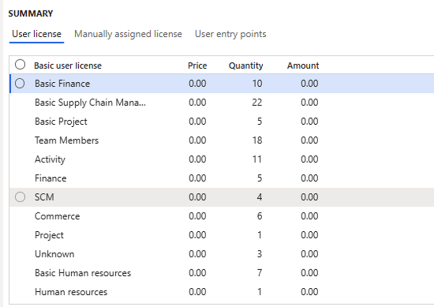Click the Amount column header

click(x=303, y=65)
